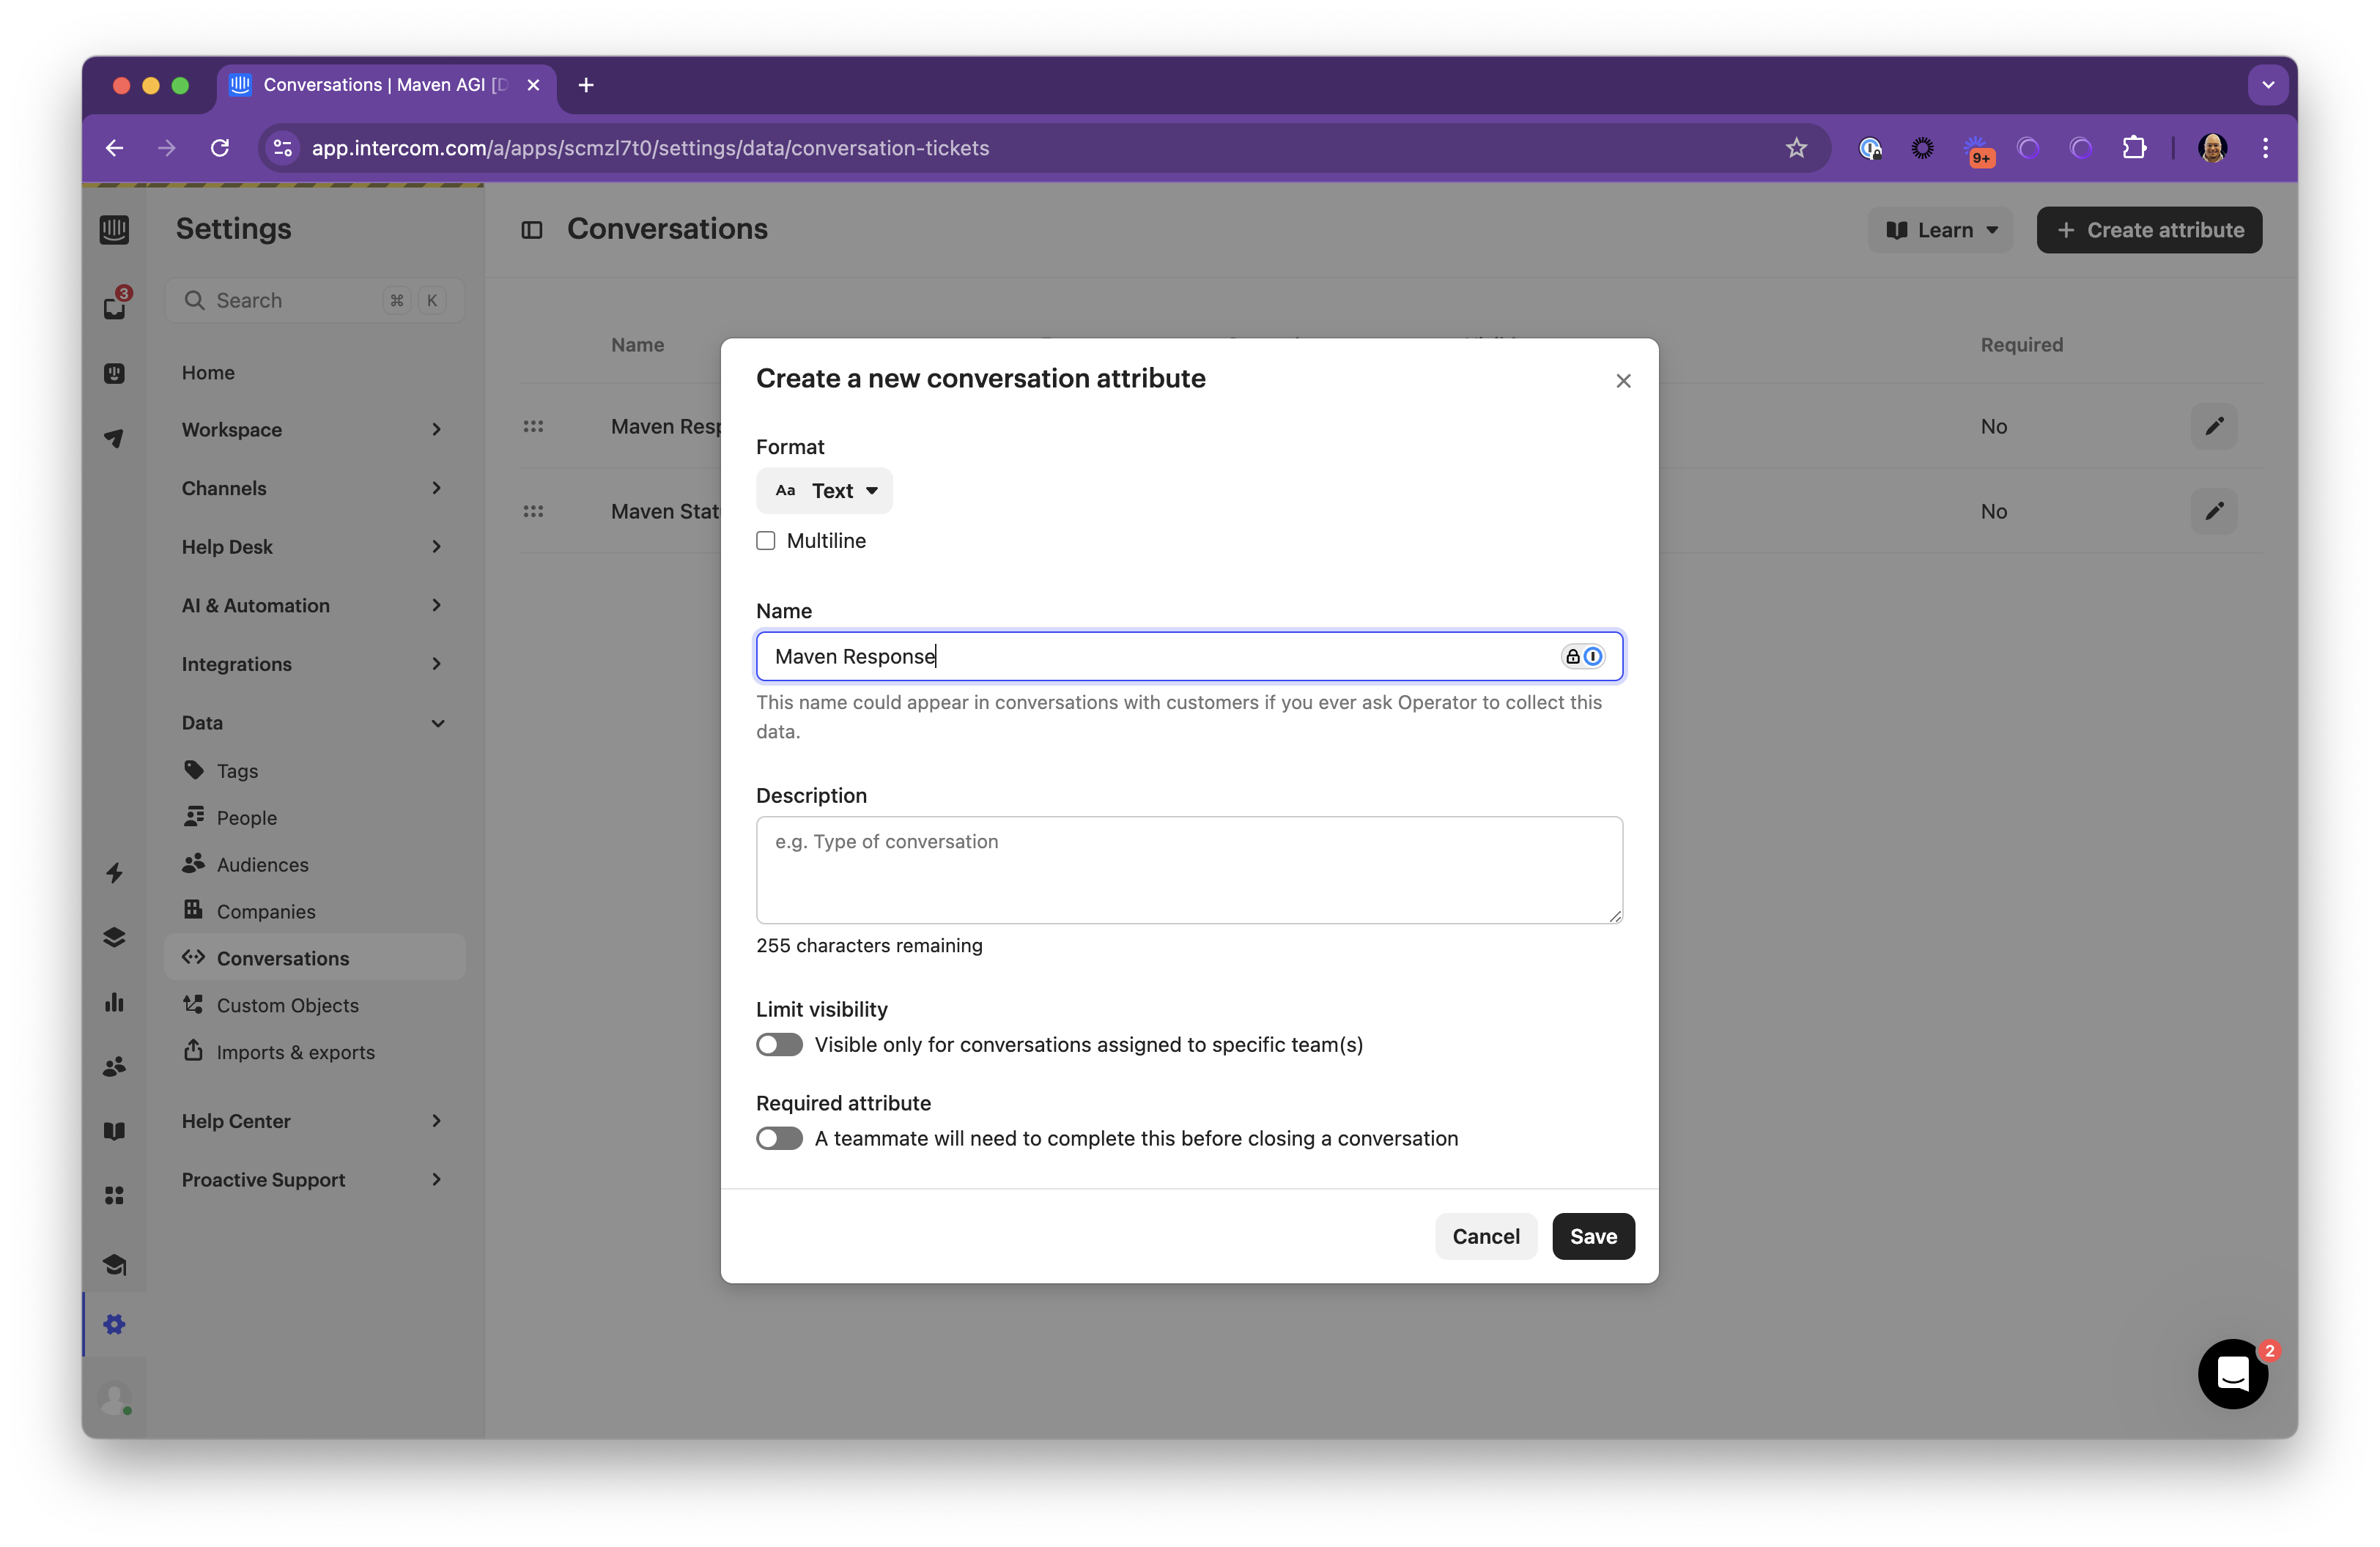The height and width of the screenshot is (1547, 2380).
Task: Click into the Description text area
Action: click(1188, 869)
